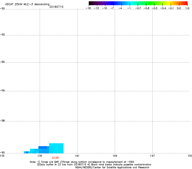192x169 pixels.
Task: Pick the red end of the colorbar
Action: coord(185,3)
